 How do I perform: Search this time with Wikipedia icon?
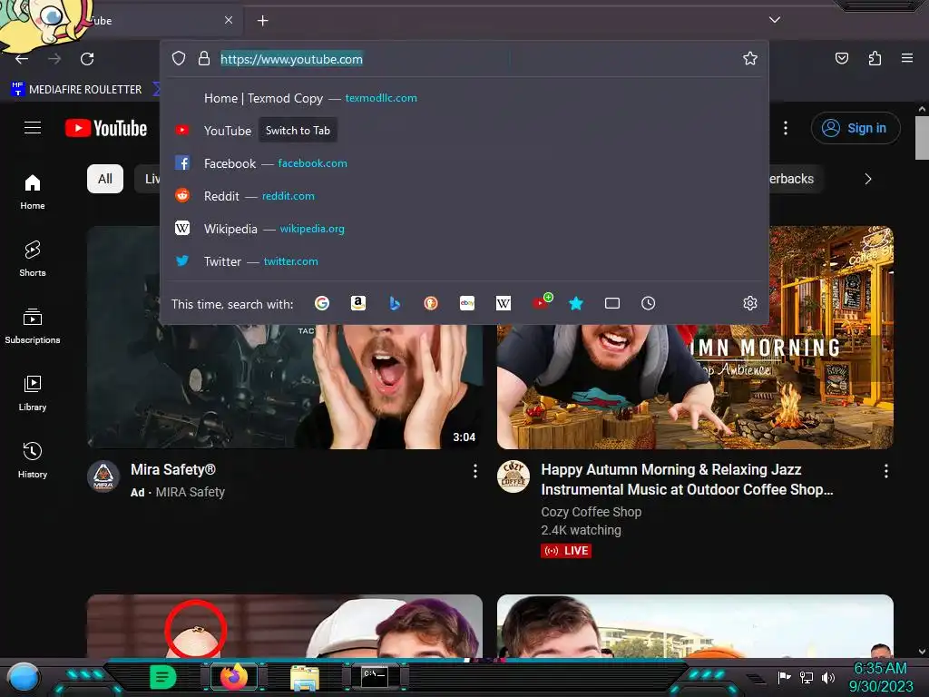[x=503, y=303]
